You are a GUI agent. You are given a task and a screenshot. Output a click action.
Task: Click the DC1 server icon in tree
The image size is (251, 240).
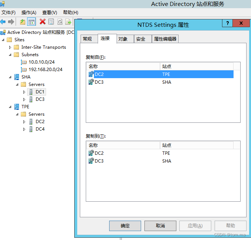31,92
